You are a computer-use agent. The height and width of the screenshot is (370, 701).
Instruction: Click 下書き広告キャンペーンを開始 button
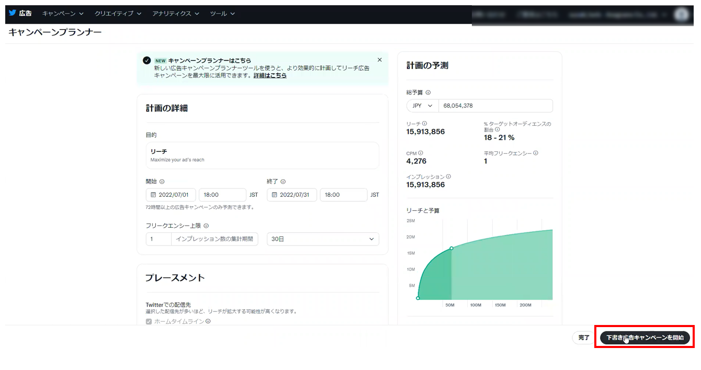pos(645,338)
